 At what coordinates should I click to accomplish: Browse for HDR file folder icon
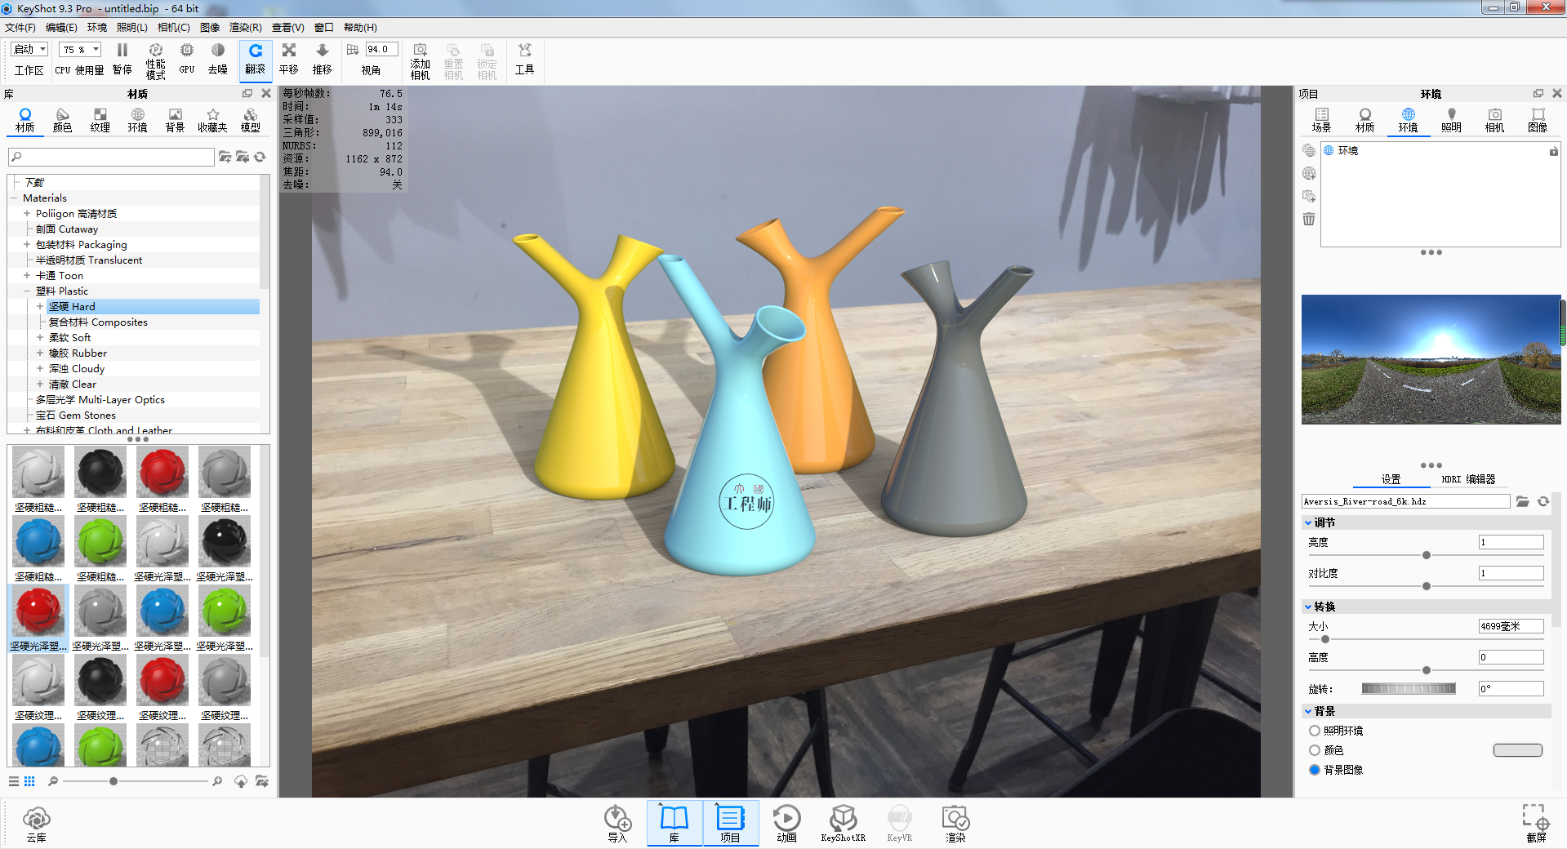point(1523,501)
